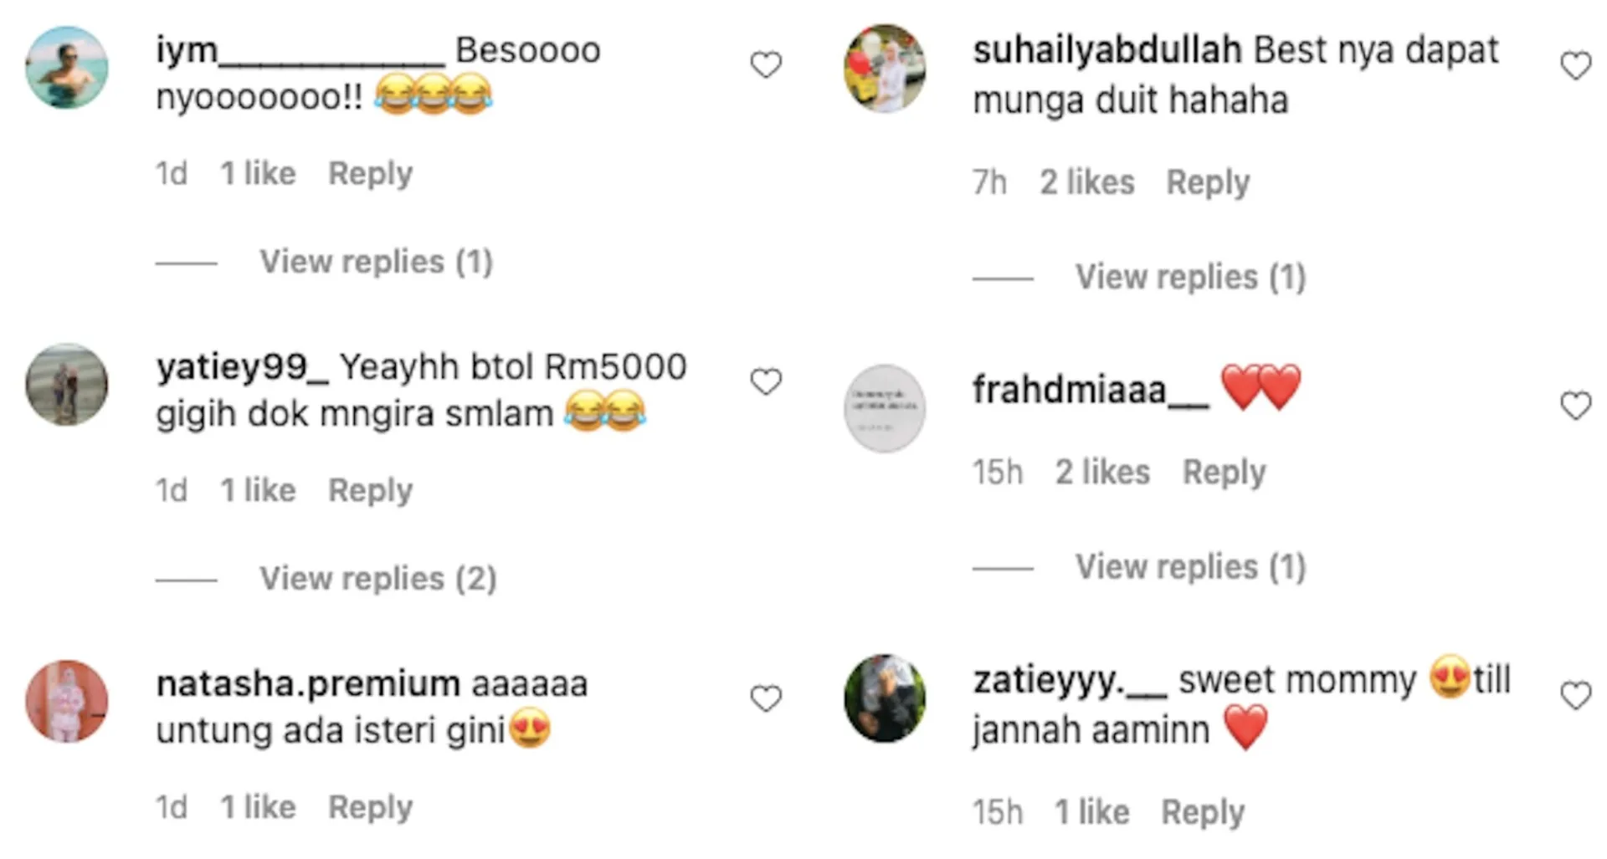Image resolution: width=1607 pixels, height=859 pixels.
Task: Expand View replies (2) under yatiey99_
Action: [x=377, y=579]
